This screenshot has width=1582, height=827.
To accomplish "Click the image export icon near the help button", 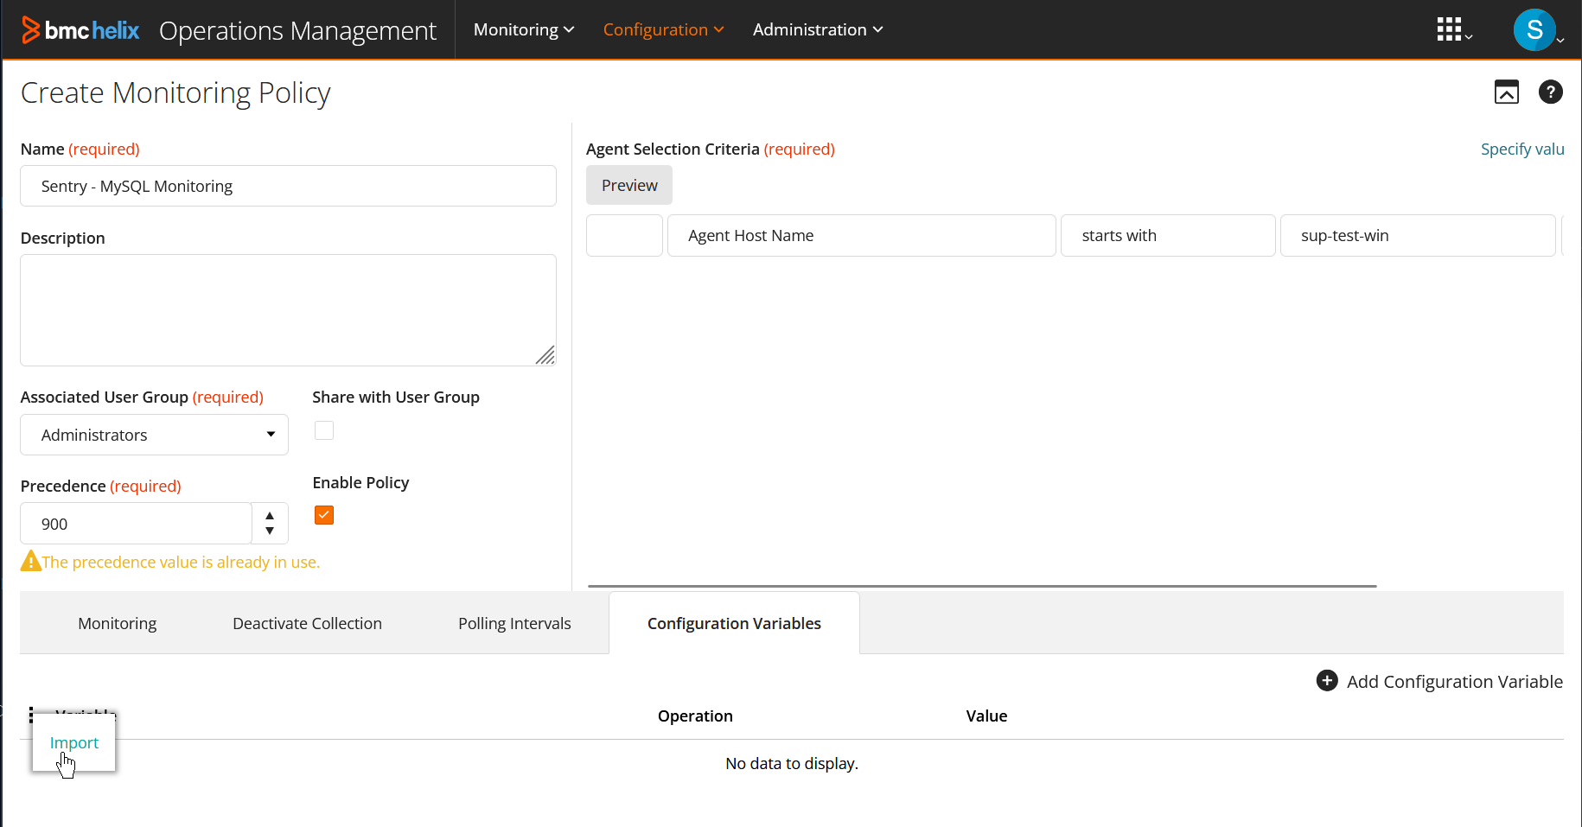I will 1507,92.
